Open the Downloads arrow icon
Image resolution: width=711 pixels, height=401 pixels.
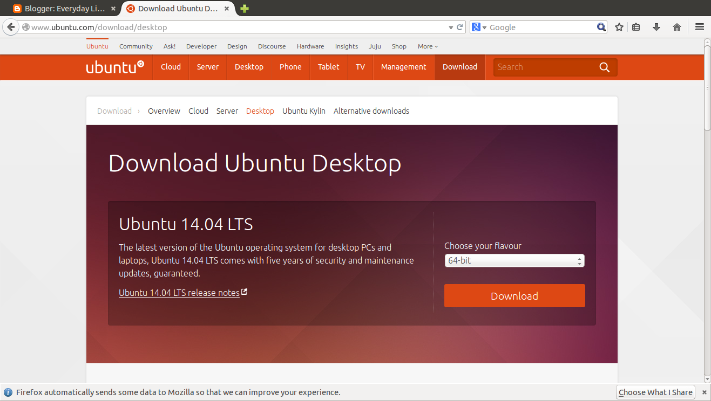click(656, 27)
